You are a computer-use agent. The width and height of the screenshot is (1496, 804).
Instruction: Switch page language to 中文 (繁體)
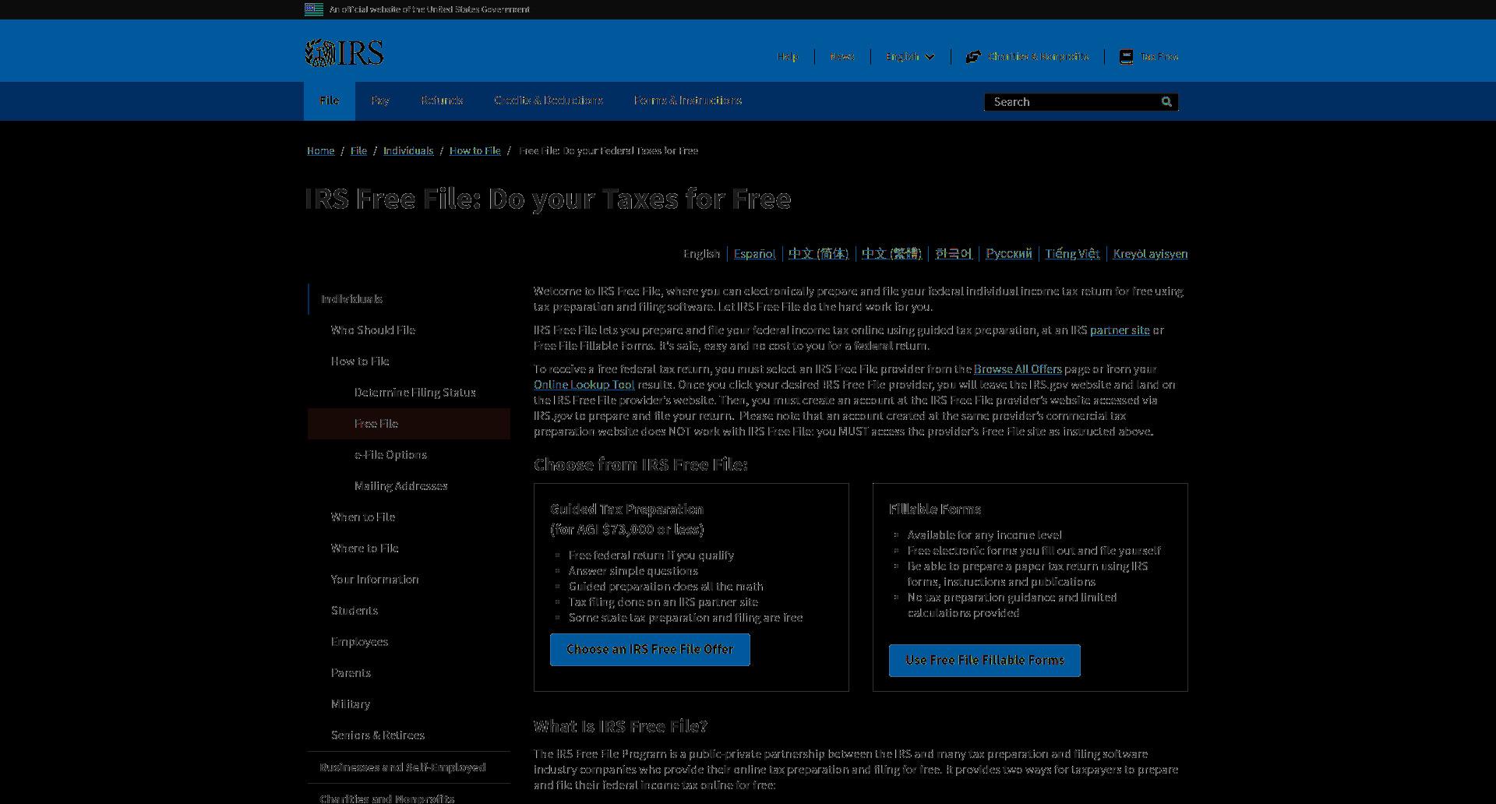click(x=891, y=254)
